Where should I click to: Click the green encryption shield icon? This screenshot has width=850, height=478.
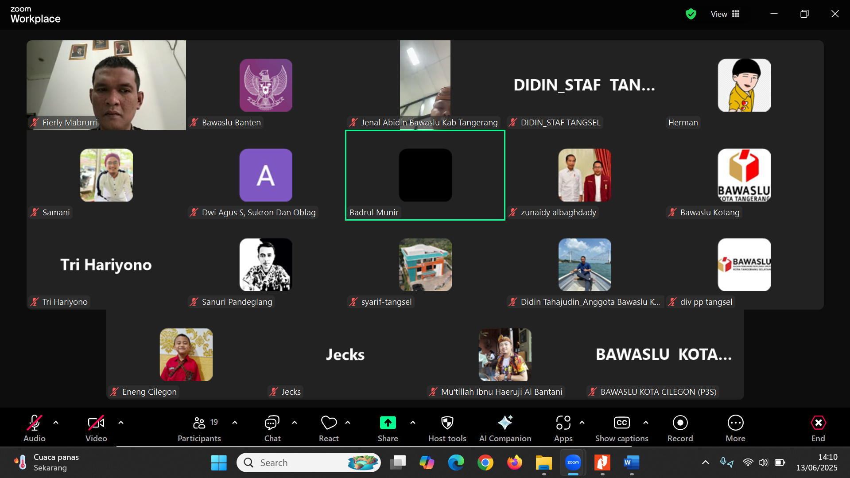(691, 14)
